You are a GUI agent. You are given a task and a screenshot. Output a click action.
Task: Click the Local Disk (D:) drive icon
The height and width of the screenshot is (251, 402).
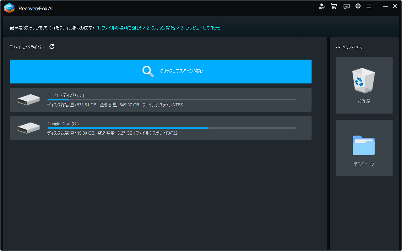pyautogui.click(x=29, y=99)
